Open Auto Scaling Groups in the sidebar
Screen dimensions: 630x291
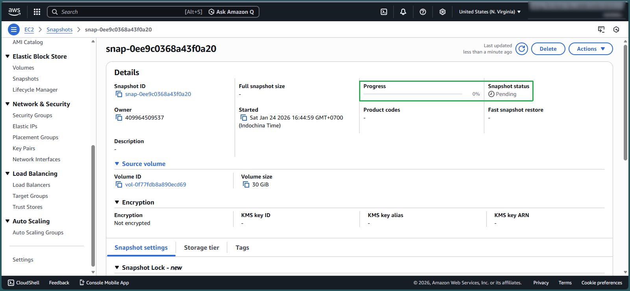point(38,232)
